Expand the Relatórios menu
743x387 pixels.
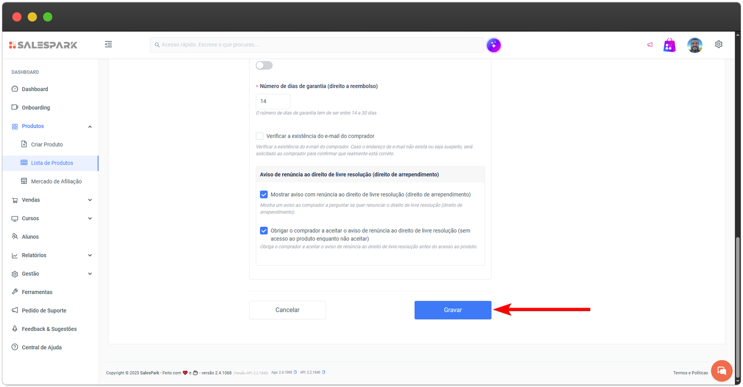90,256
